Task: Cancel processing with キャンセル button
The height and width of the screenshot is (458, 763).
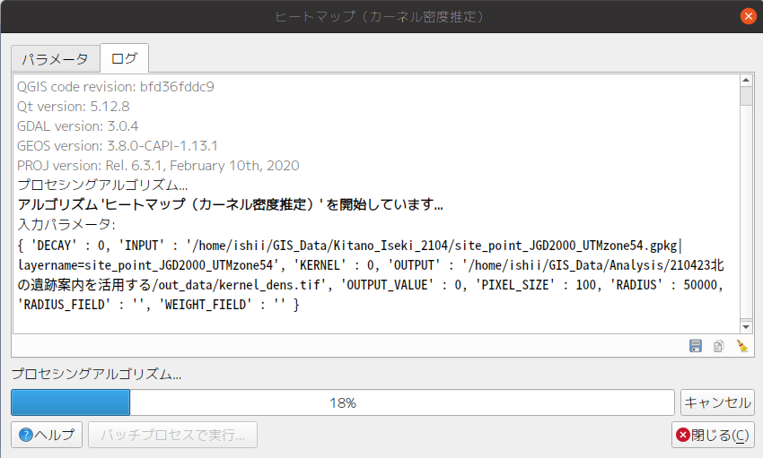Action: point(717,402)
